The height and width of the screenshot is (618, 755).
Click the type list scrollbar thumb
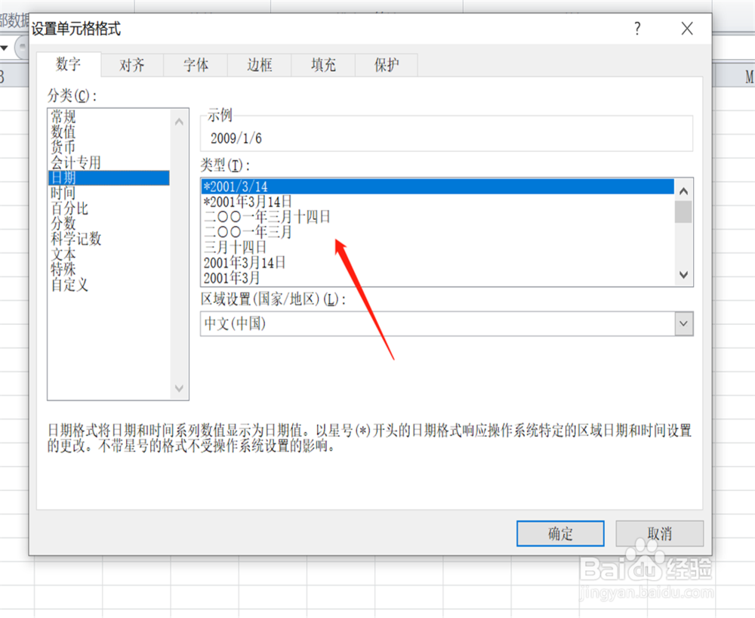click(x=683, y=212)
